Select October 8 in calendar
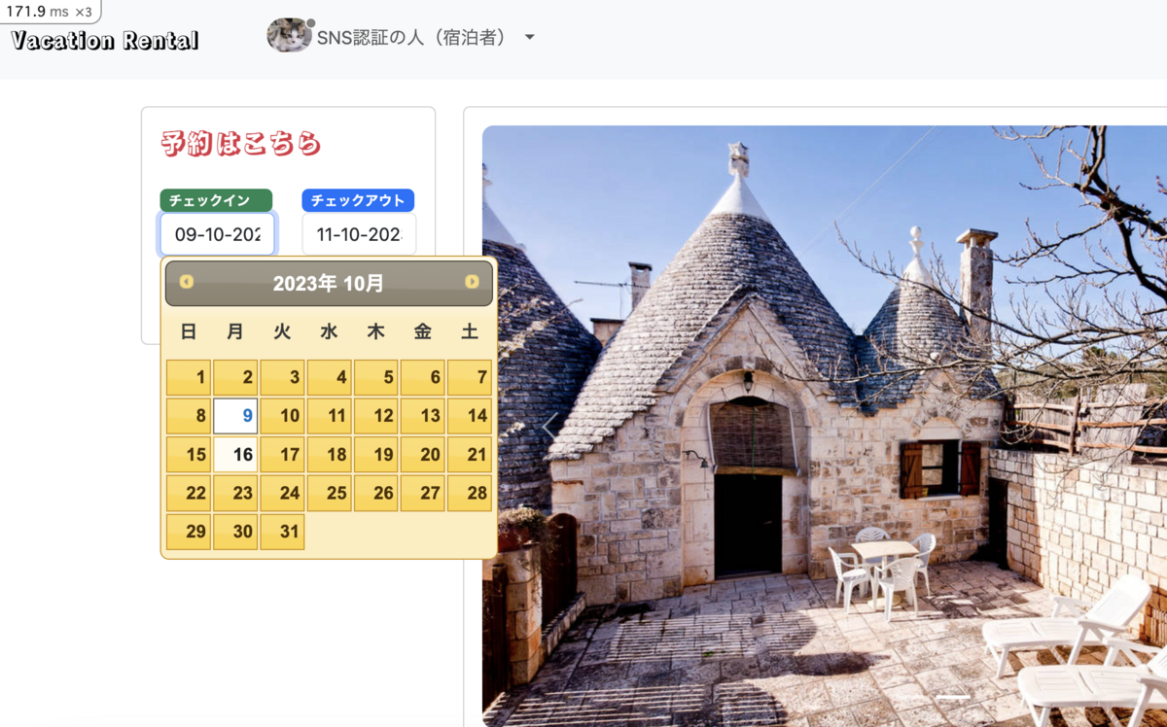1167x727 pixels. coord(189,416)
